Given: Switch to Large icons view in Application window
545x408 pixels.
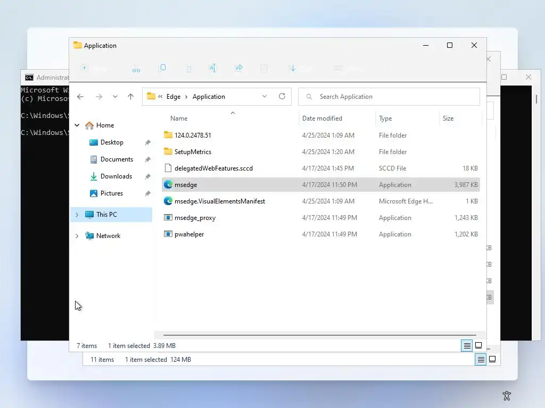Looking at the screenshot, I should [478, 345].
